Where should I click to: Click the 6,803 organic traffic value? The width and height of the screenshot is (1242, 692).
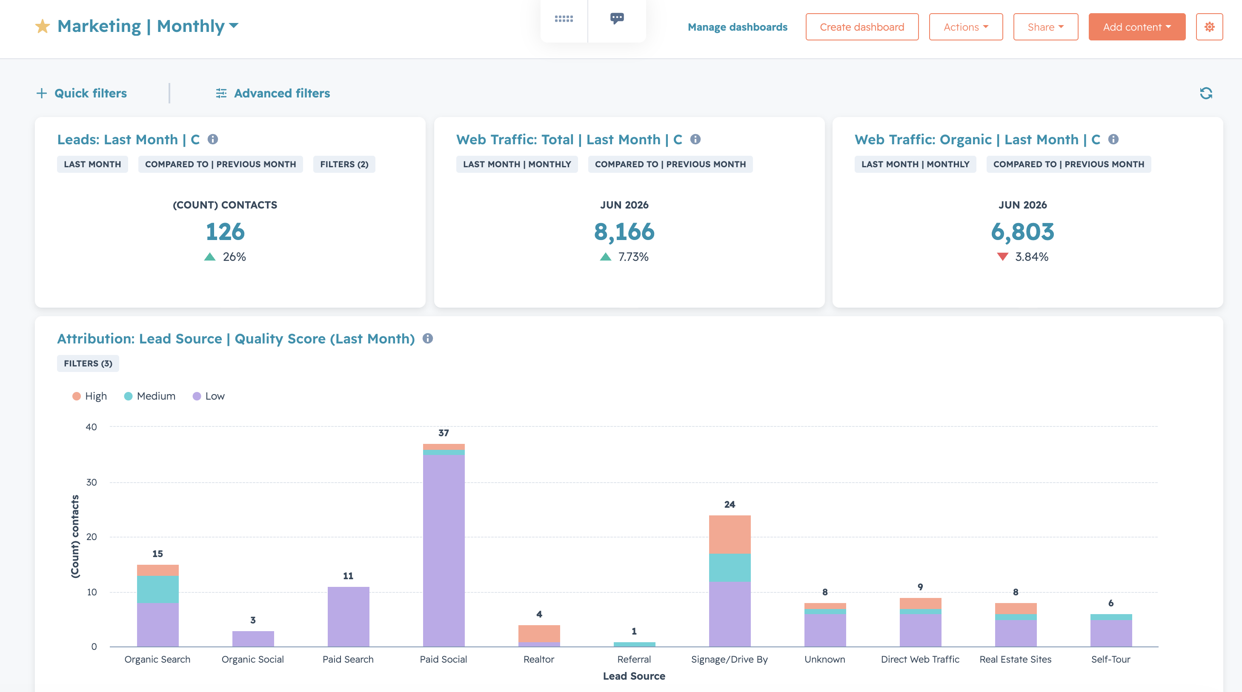point(1023,232)
